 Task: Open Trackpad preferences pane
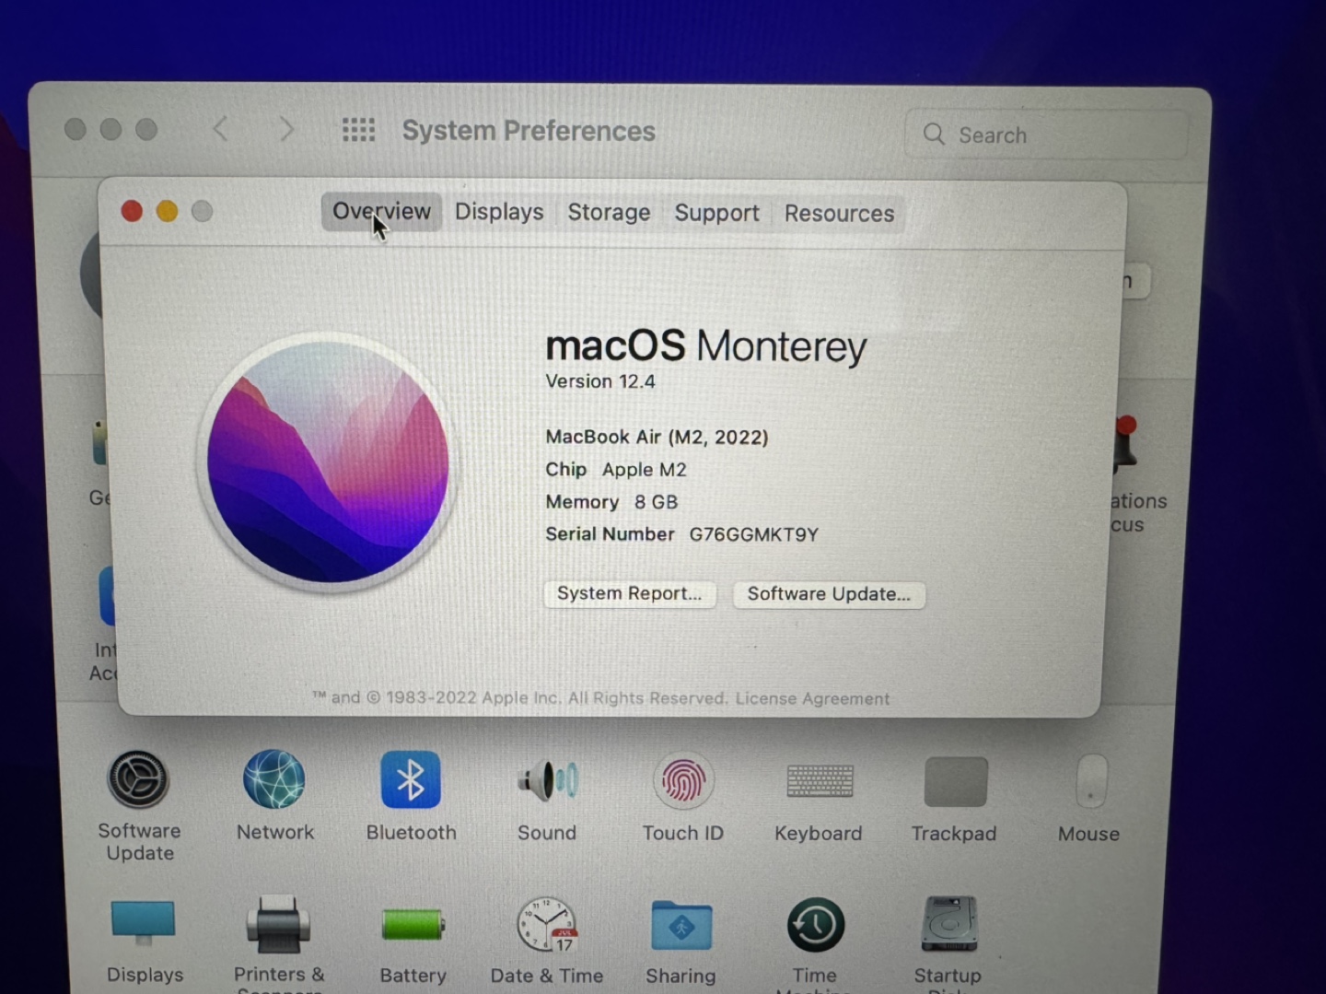[955, 781]
